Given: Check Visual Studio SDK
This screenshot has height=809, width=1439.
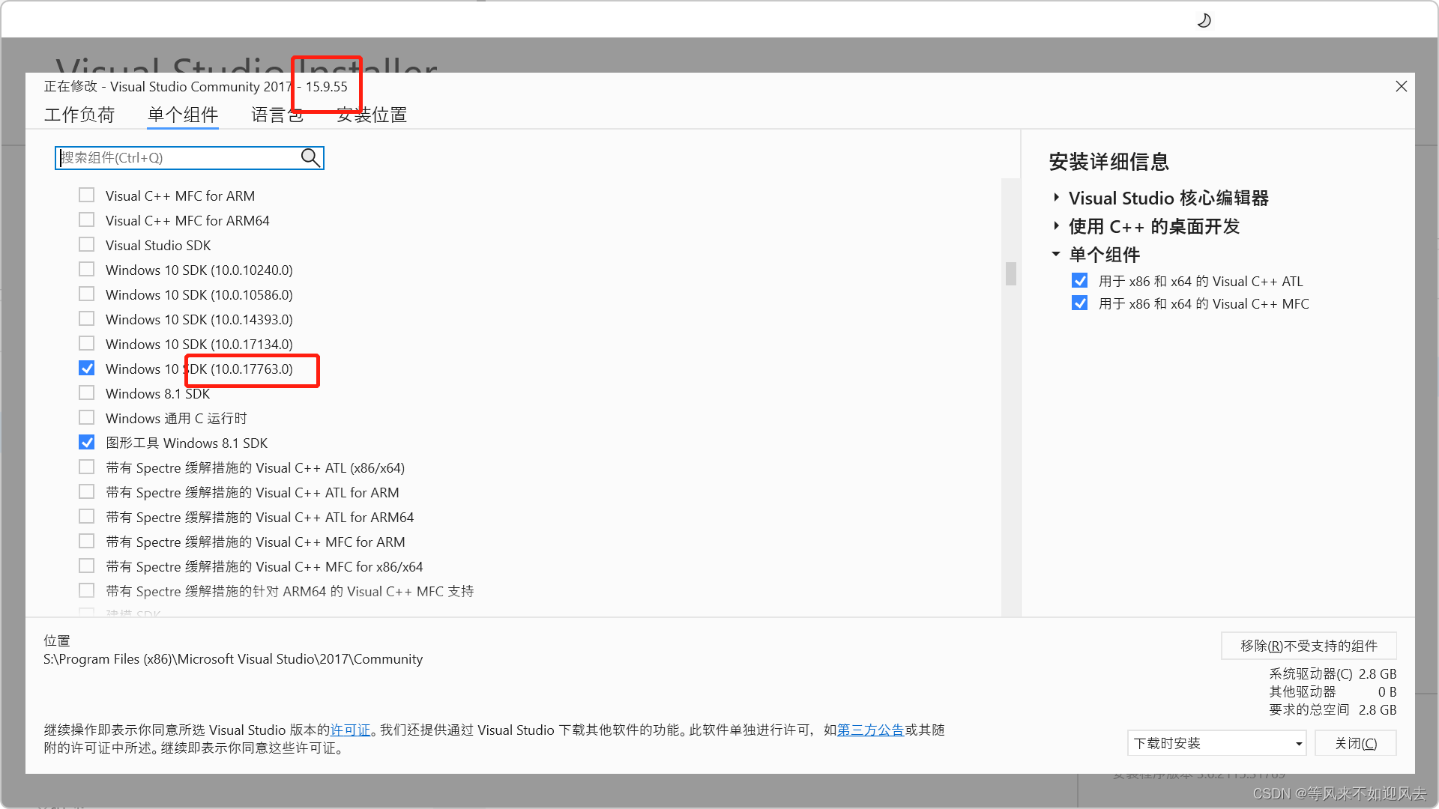Looking at the screenshot, I should (x=87, y=245).
